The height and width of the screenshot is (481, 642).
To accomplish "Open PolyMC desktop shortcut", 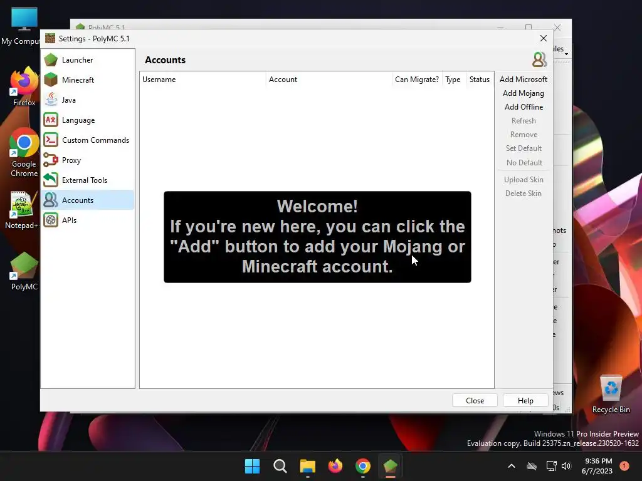I will point(24,272).
